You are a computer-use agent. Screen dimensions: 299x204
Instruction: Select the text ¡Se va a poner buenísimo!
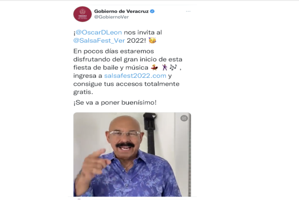[x=115, y=103]
